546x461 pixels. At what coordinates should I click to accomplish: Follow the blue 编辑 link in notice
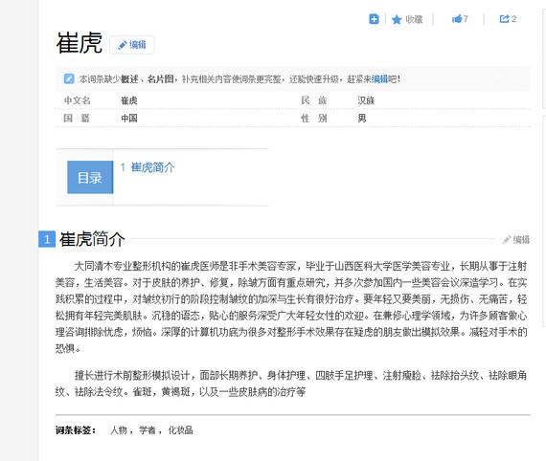tap(379, 79)
